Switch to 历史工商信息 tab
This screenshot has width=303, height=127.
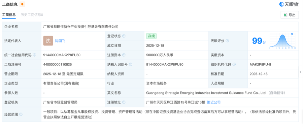point(32,15)
